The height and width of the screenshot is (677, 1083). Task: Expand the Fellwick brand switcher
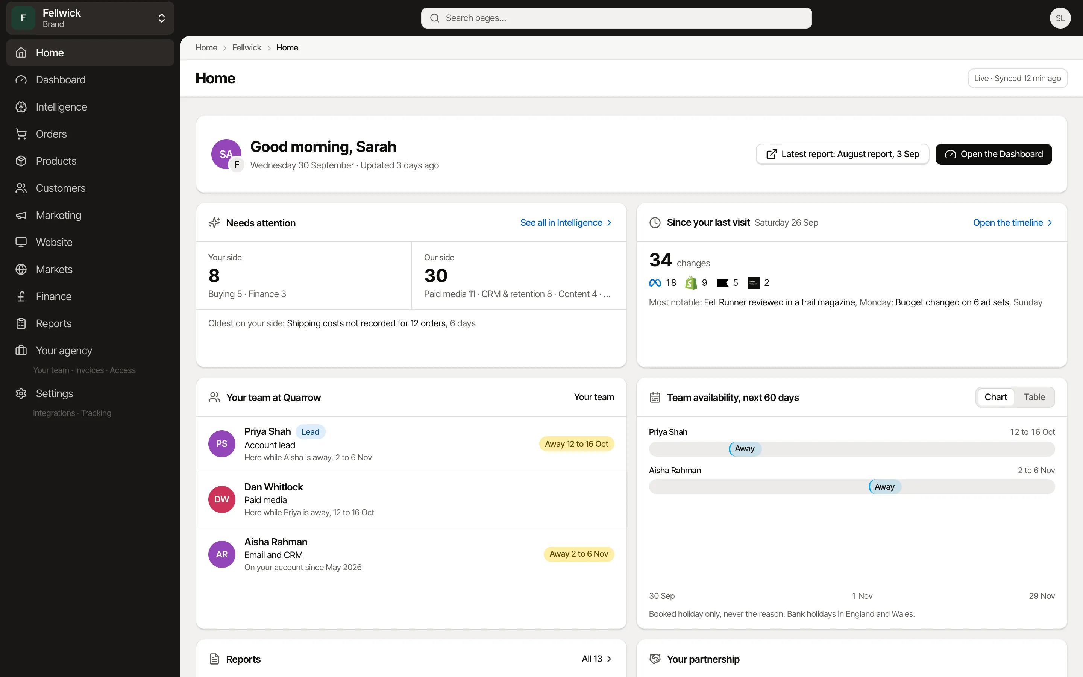click(x=90, y=18)
